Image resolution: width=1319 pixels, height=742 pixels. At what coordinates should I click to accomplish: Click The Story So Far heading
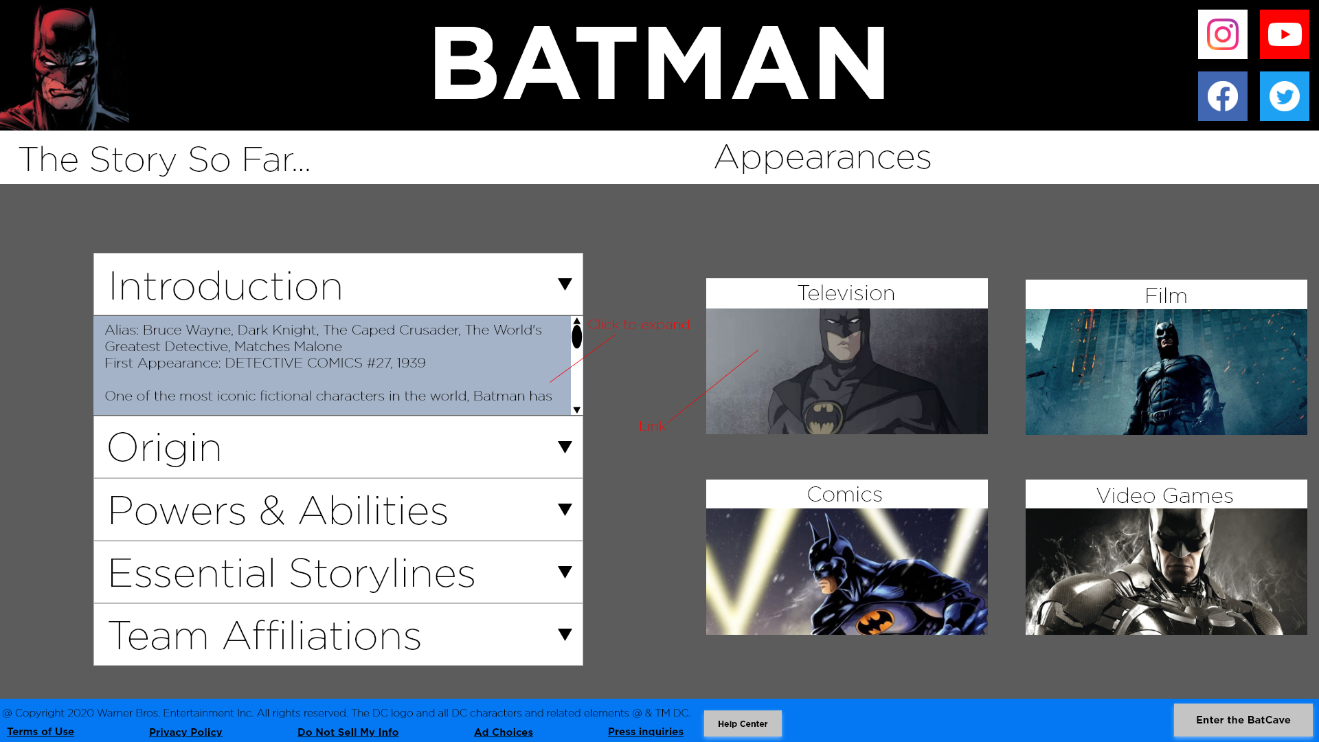[x=165, y=159]
